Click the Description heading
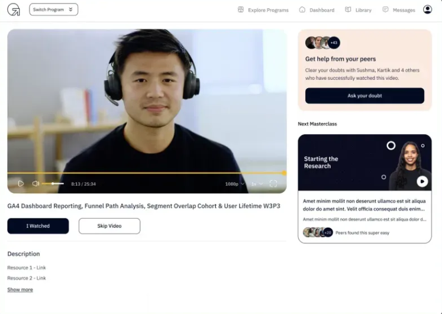 click(x=24, y=254)
